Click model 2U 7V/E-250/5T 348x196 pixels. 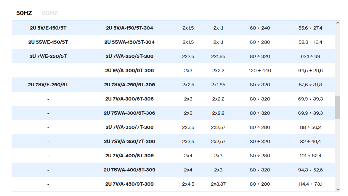[x=48, y=56]
